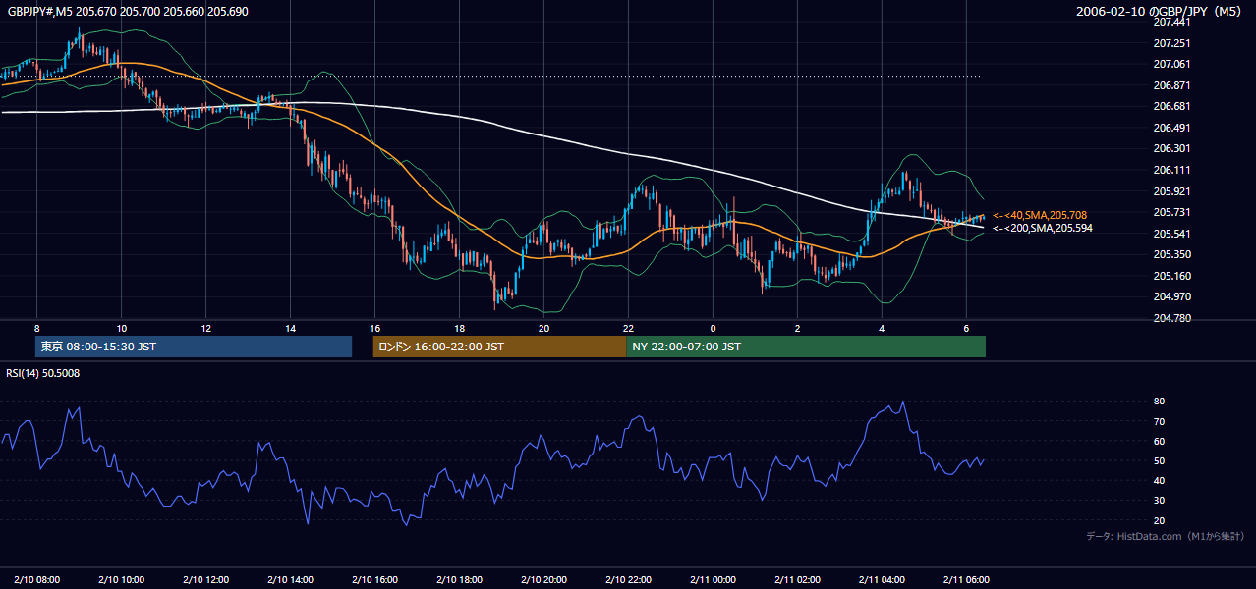Click the 200 SMA 205.594 white label
Image resolution: width=1256 pixels, height=589 pixels.
1042,228
